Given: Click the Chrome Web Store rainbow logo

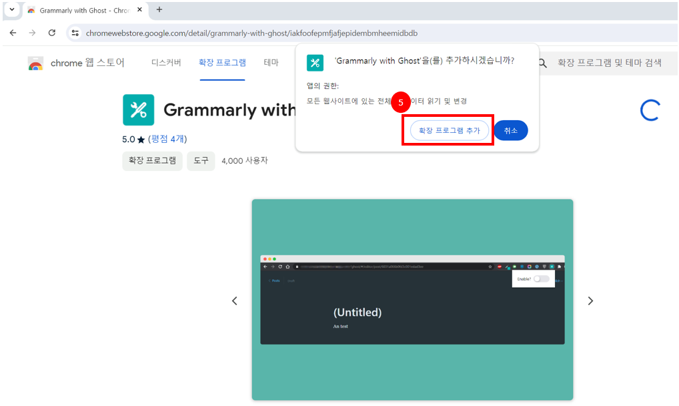Looking at the screenshot, I should (35, 63).
